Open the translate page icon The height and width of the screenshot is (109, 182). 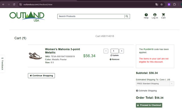click(157, 5)
